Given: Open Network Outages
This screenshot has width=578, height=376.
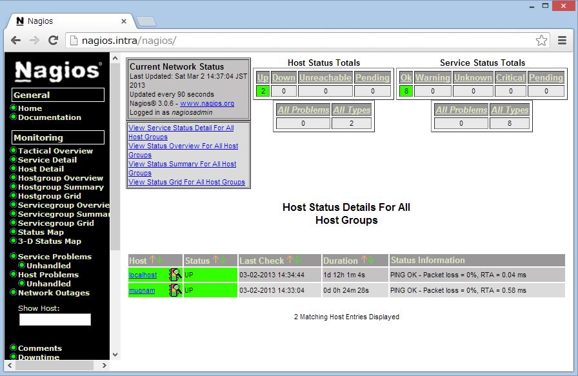Looking at the screenshot, I should pos(54,293).
